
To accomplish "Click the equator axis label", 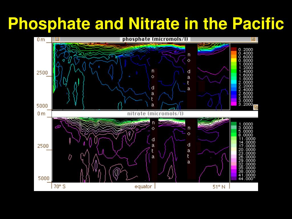I will [x=143, y=186].
